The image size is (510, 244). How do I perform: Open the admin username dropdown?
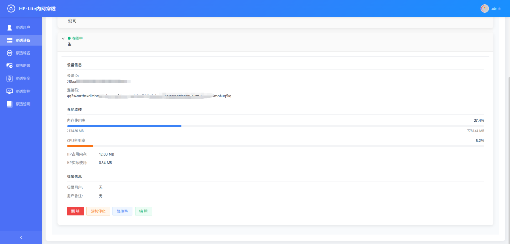[x=496, y=8]
